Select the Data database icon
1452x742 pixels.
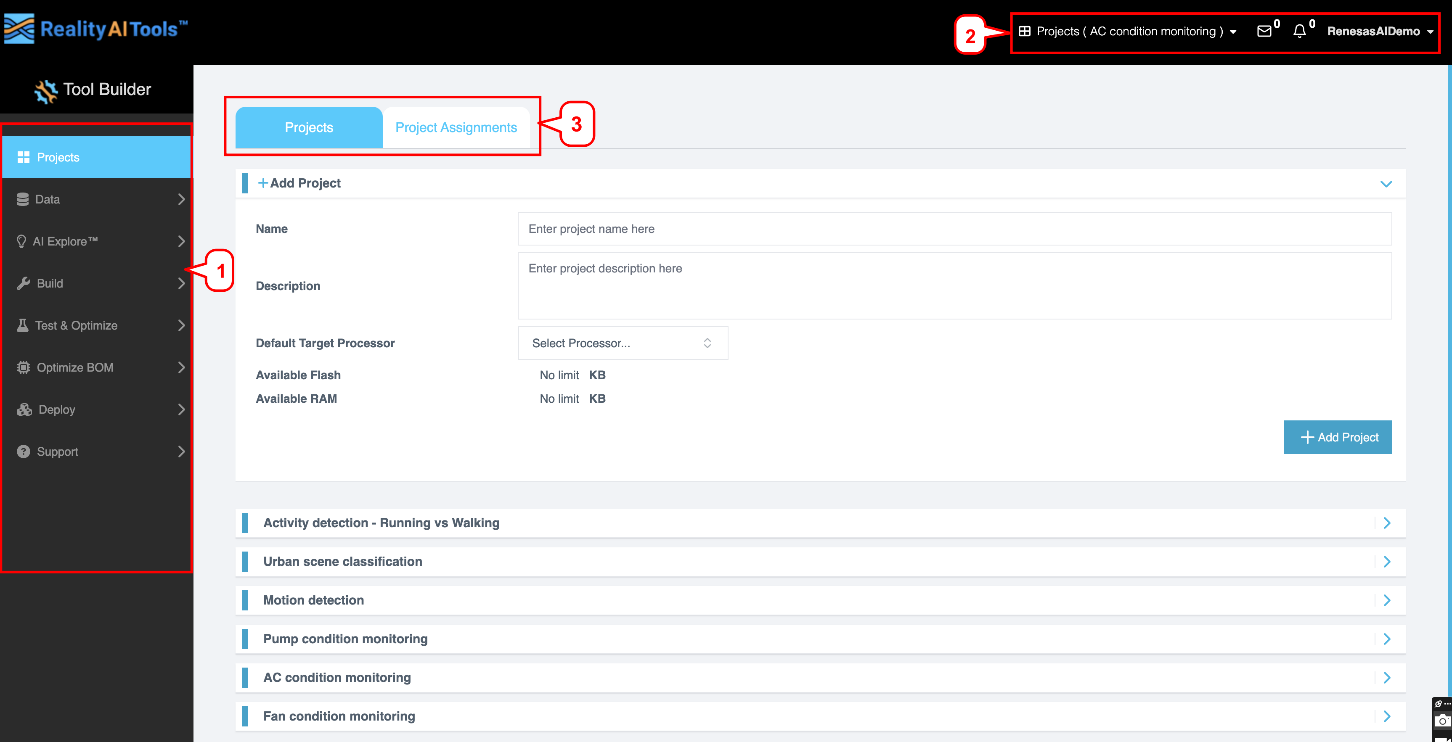23,199
